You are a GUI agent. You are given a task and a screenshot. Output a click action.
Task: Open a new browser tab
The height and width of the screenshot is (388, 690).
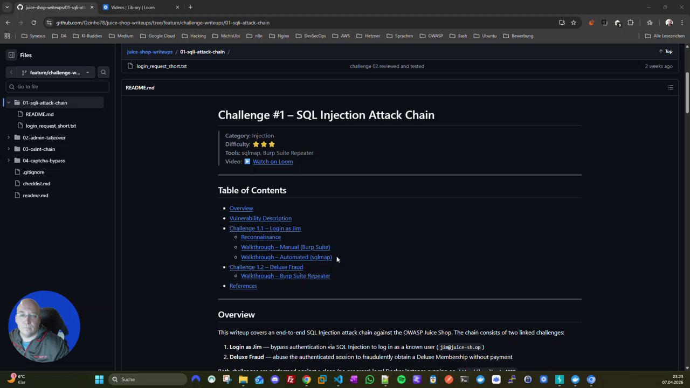pos(190,8)
